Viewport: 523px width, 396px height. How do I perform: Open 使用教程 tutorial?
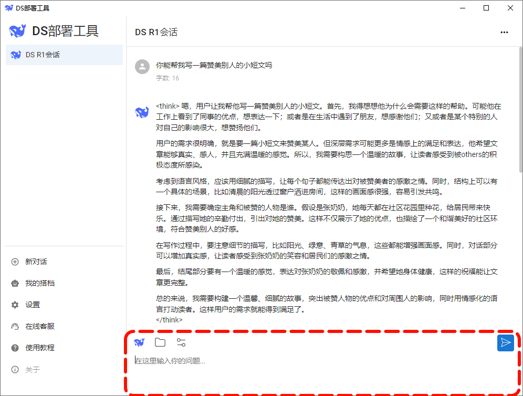[40, 348]
